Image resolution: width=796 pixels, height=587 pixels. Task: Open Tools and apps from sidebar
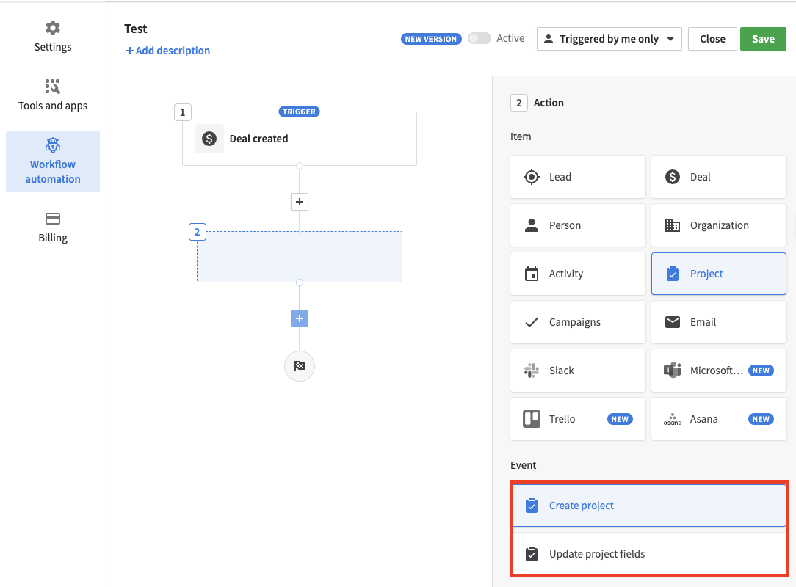click(x=52, y=95)
